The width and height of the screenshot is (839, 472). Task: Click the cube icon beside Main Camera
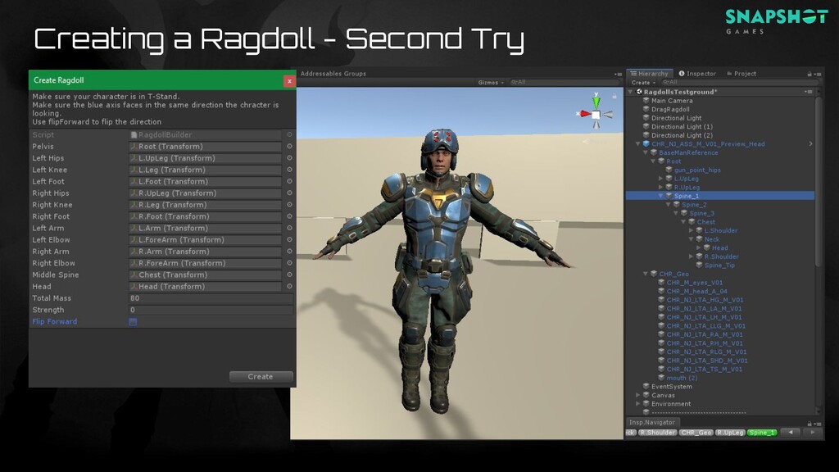(x=646, y=101)
